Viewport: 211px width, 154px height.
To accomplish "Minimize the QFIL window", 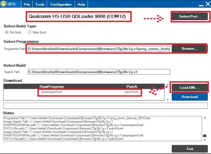I will click(201, 6).
